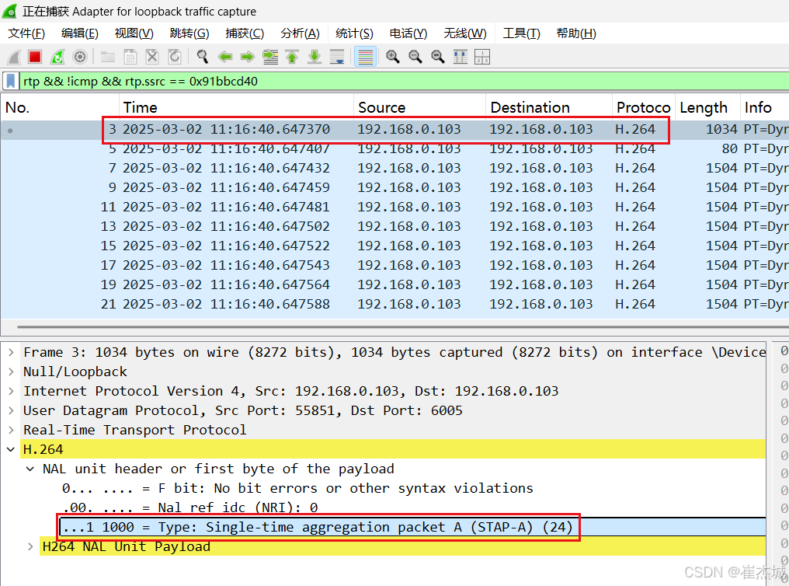Select packet 17 in the list
Image resolution: width=789 pixels, height=586 pixels.
[x=394, y=265]
